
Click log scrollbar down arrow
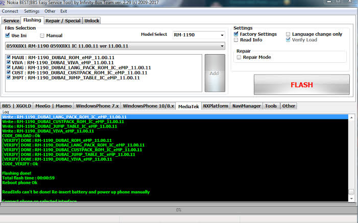click(351, 199)
